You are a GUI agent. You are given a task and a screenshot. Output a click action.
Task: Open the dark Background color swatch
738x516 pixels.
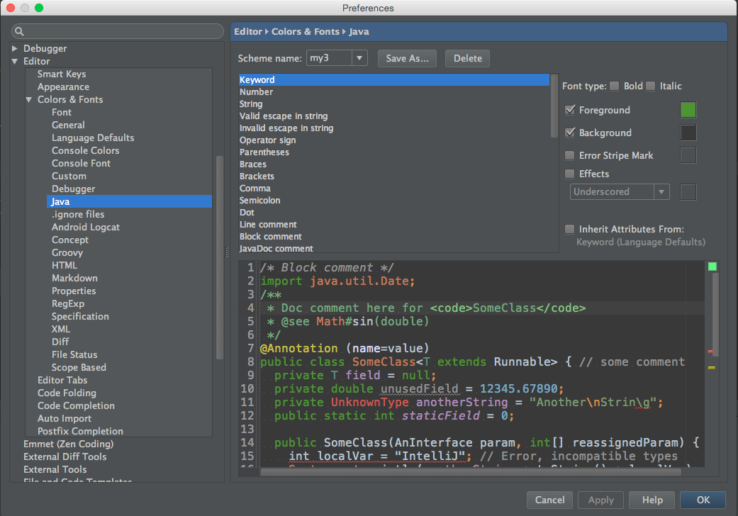[x=688, y=133]
